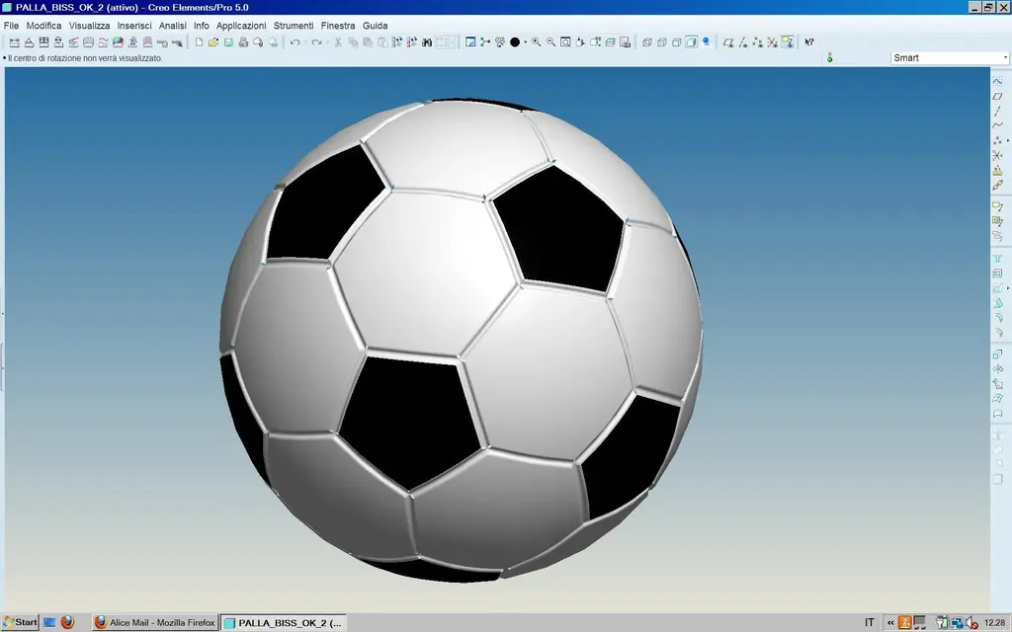The image size is (1012, 632).
Task: Select the Revolve tool
Action: [997, 369]
